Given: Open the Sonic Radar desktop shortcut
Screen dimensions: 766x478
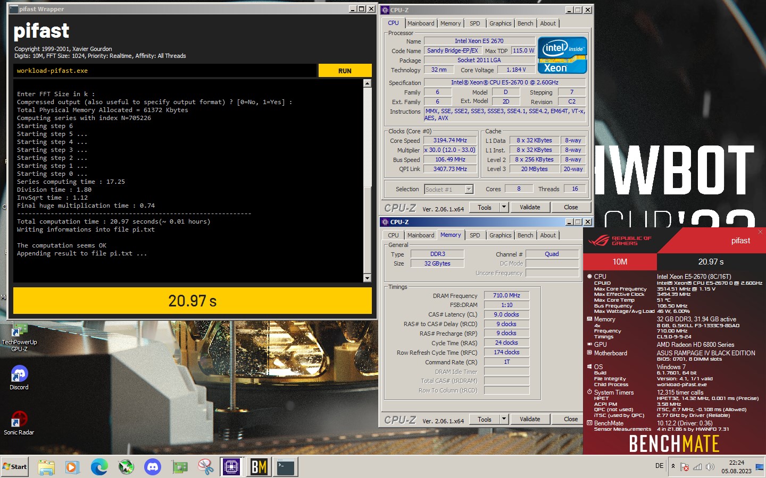Looking at the screenshot, I should tap(19, 423).
